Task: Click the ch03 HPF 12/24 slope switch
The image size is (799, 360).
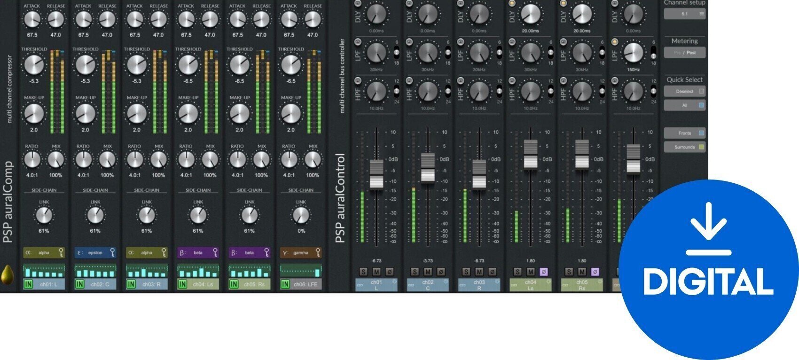Action: [x=499, y=91]
